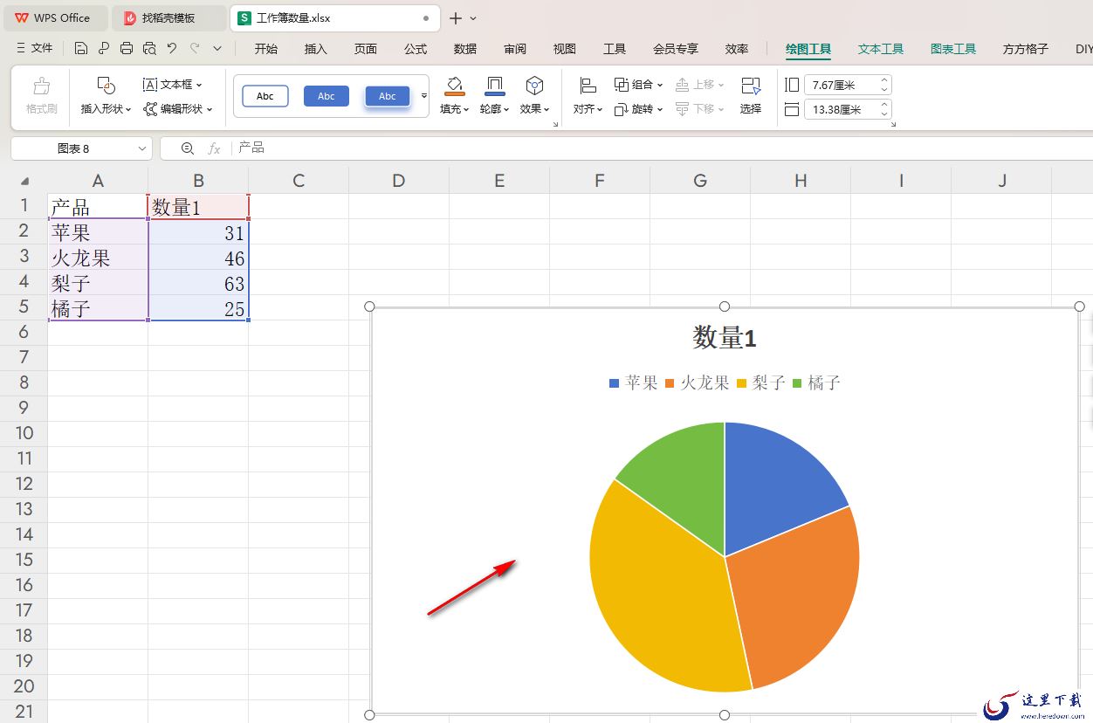
Task: Open the 效率 ribbon tab
Action: point(737,49)
